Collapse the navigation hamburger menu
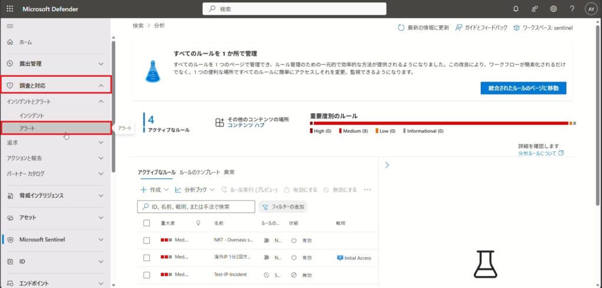This screenshot has height=288, width=602. (9, 26)
